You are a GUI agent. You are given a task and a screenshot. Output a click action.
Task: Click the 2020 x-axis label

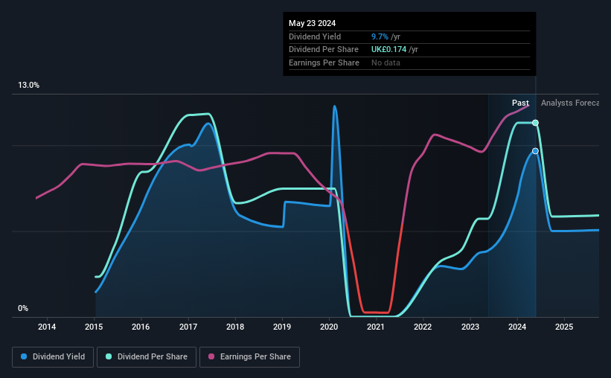(329, 327)
